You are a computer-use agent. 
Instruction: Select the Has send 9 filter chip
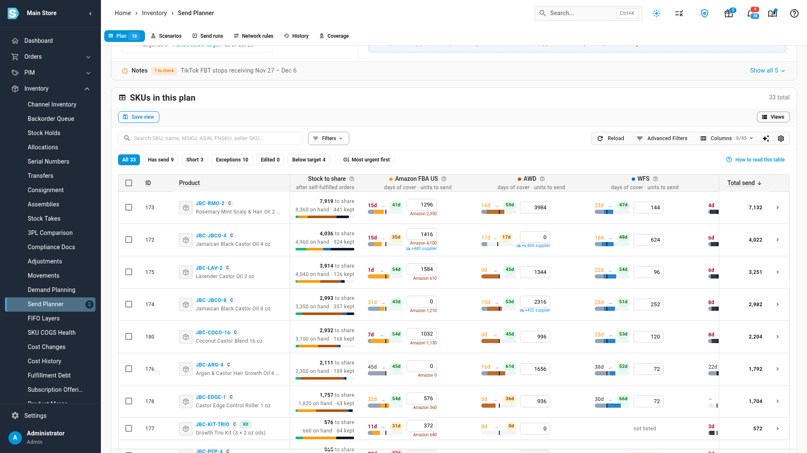click(161, 160)
